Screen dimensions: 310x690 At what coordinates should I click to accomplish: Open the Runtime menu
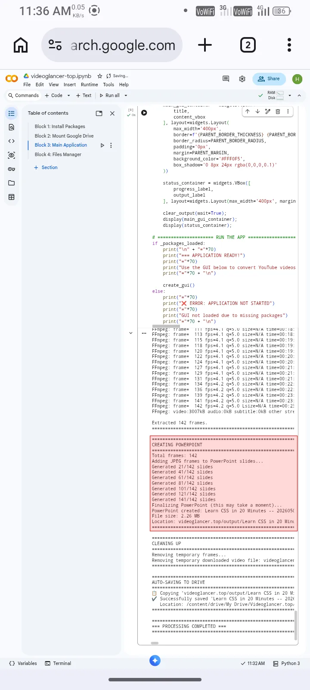[90, 85]
